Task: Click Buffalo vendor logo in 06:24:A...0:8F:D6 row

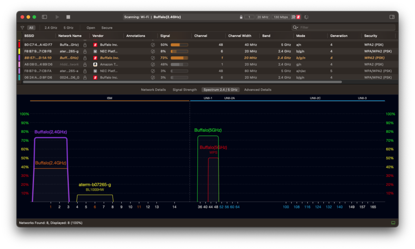Action: [95, 77]
